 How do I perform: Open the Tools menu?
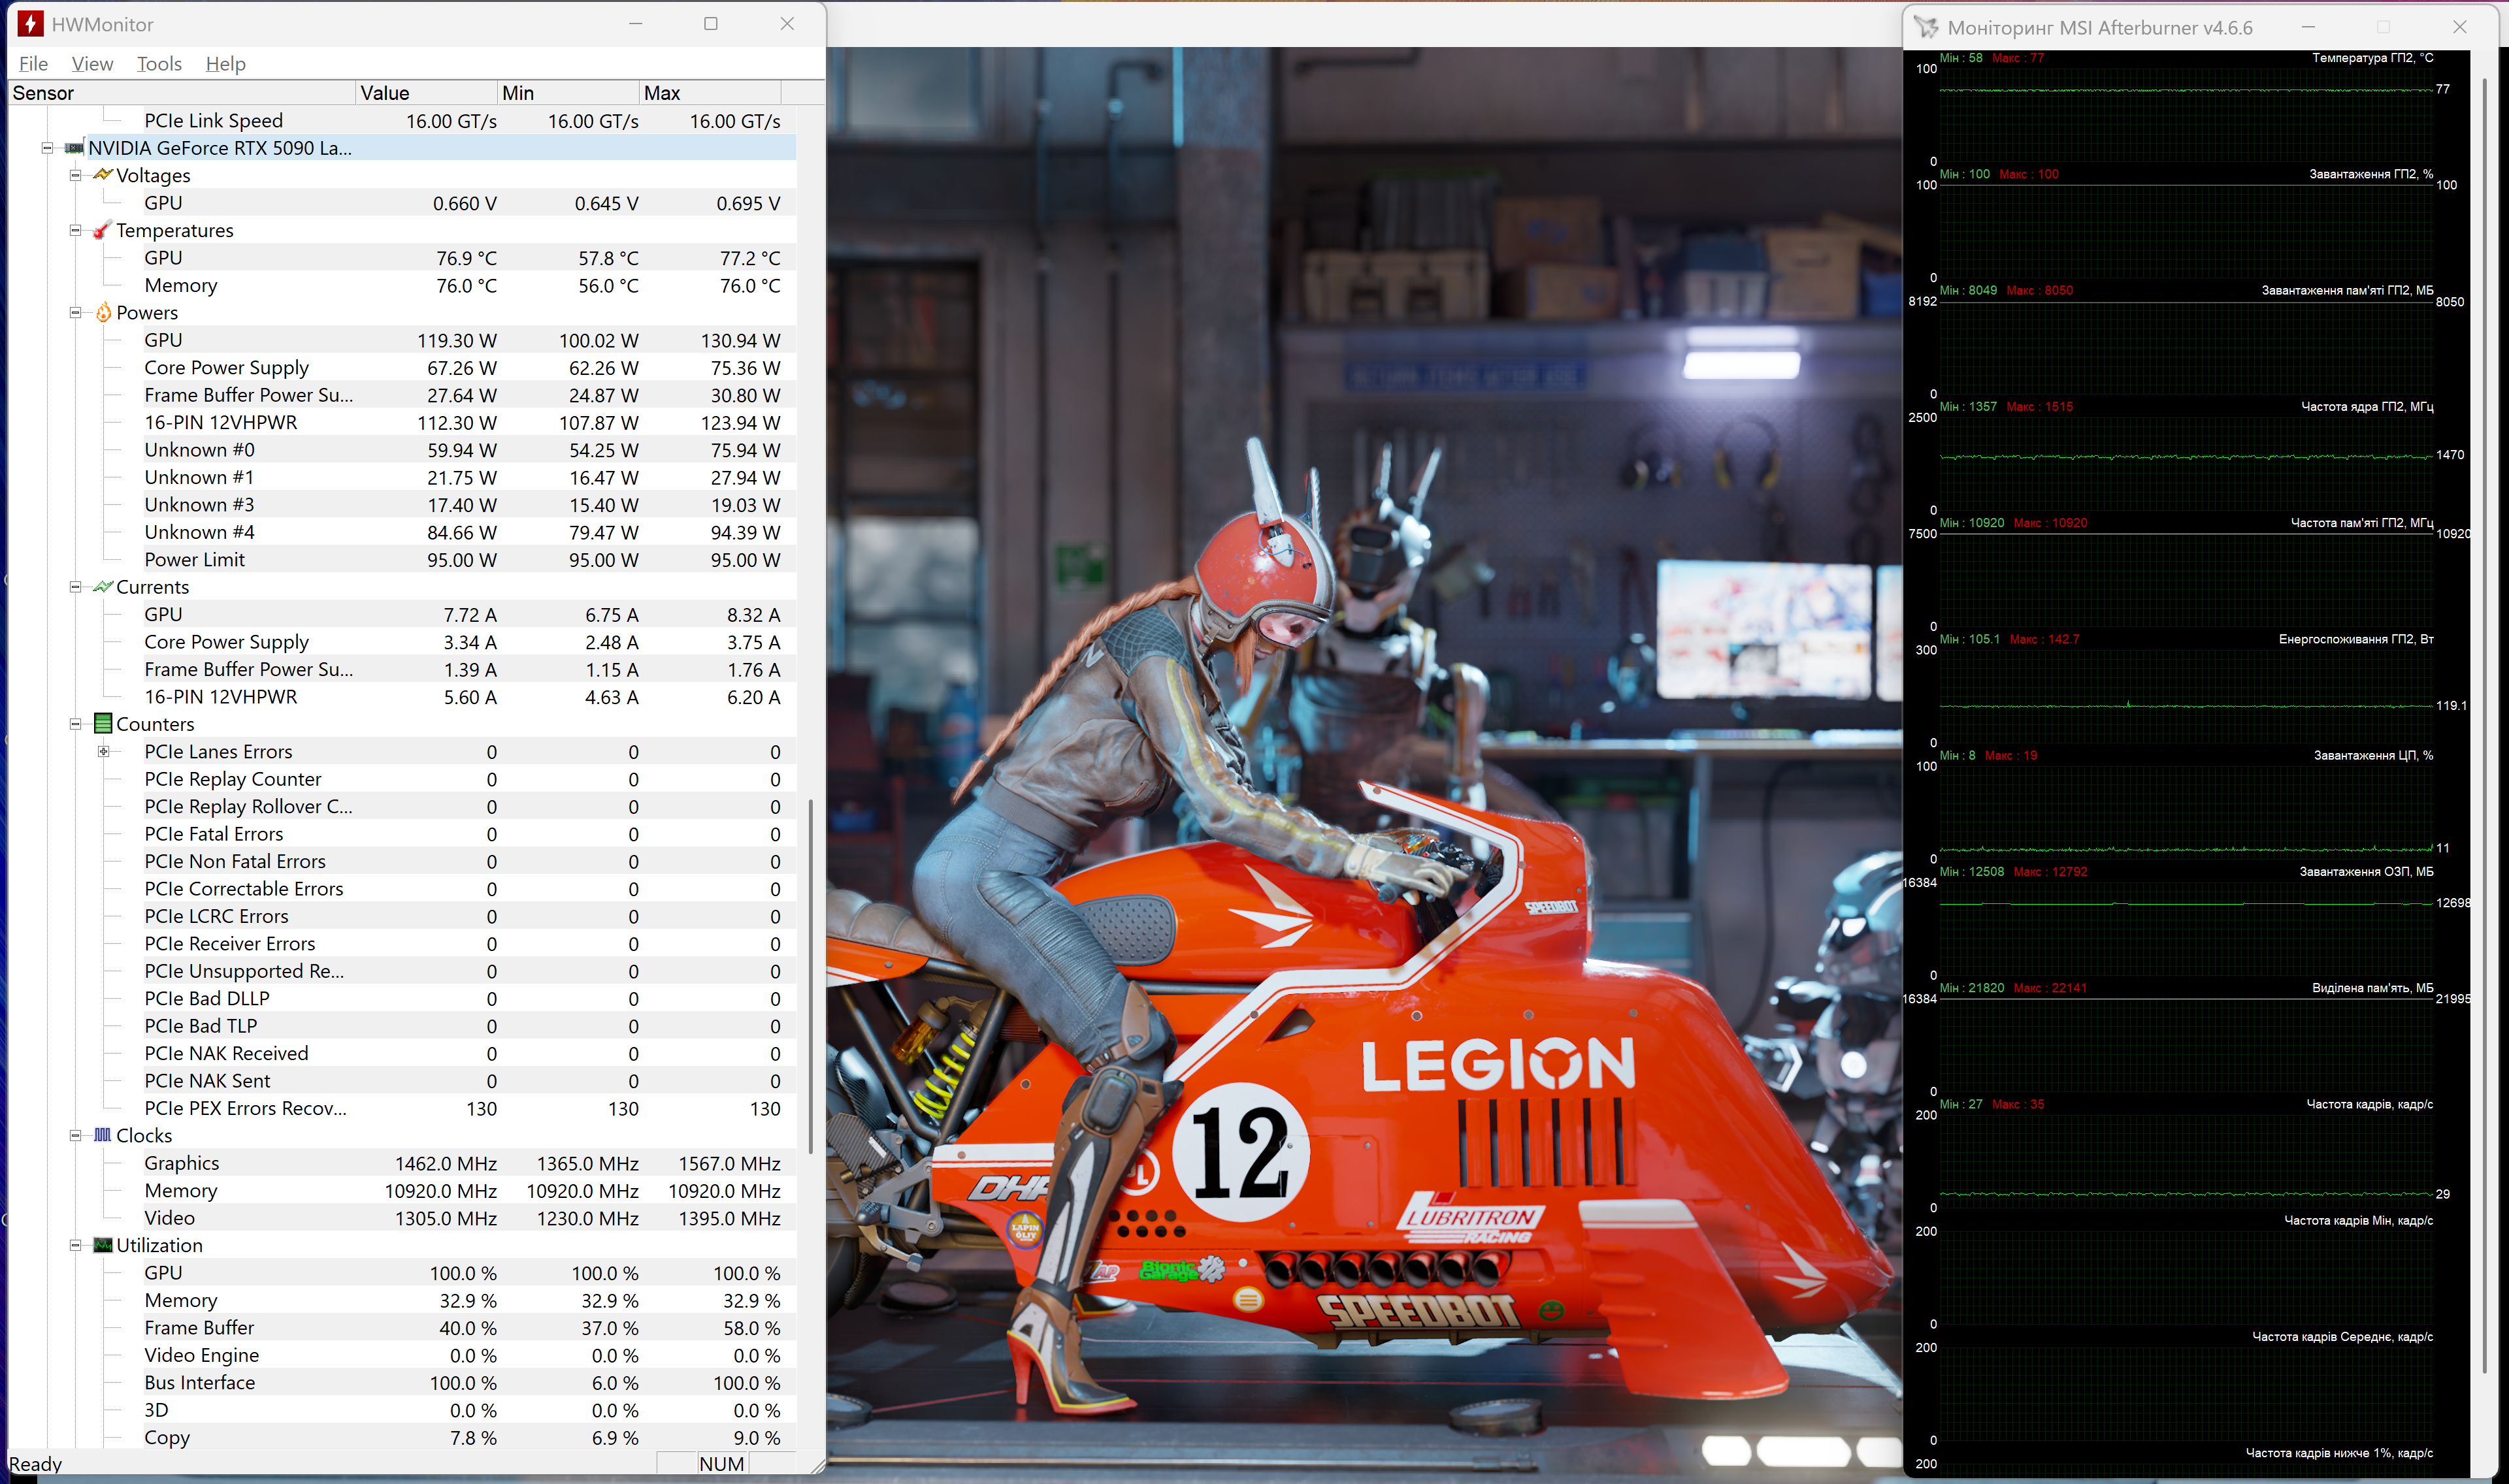click(x=159, y=64)
